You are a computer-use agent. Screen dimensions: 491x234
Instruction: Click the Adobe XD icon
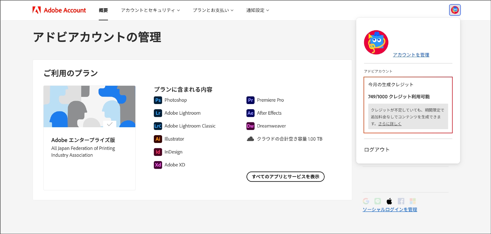[x=158, y=165]
